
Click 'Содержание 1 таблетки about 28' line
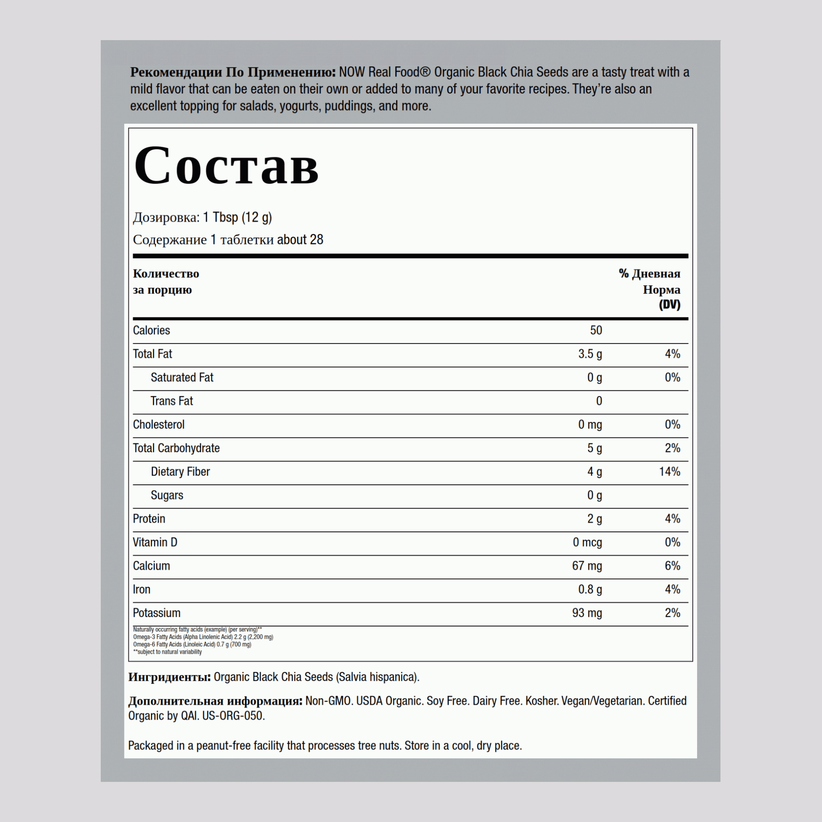[x=228, y=240]
